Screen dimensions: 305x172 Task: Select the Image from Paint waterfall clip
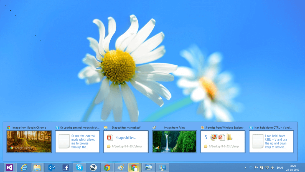[x=174, y=142]
